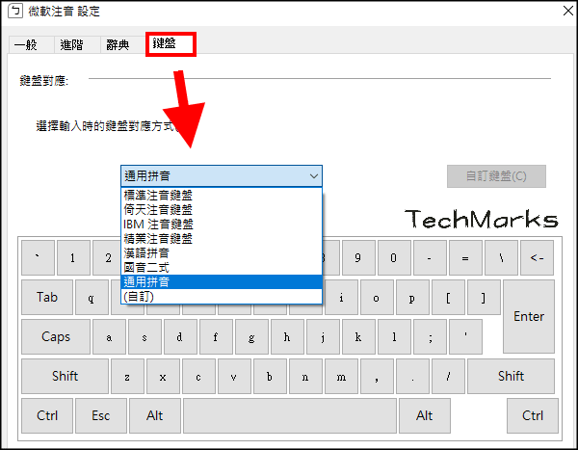
Task: Select highlighted 通用拼音 list entry
Action: (x=222, y=281)
